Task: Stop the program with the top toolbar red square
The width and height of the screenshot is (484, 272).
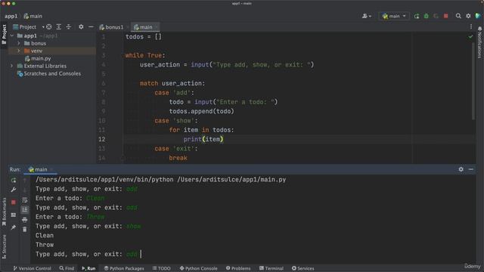Action: (x=445, y=16)
